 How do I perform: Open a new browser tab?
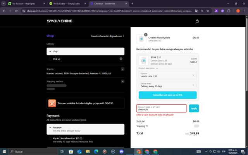pyautogui.click(x=132, y=3)
